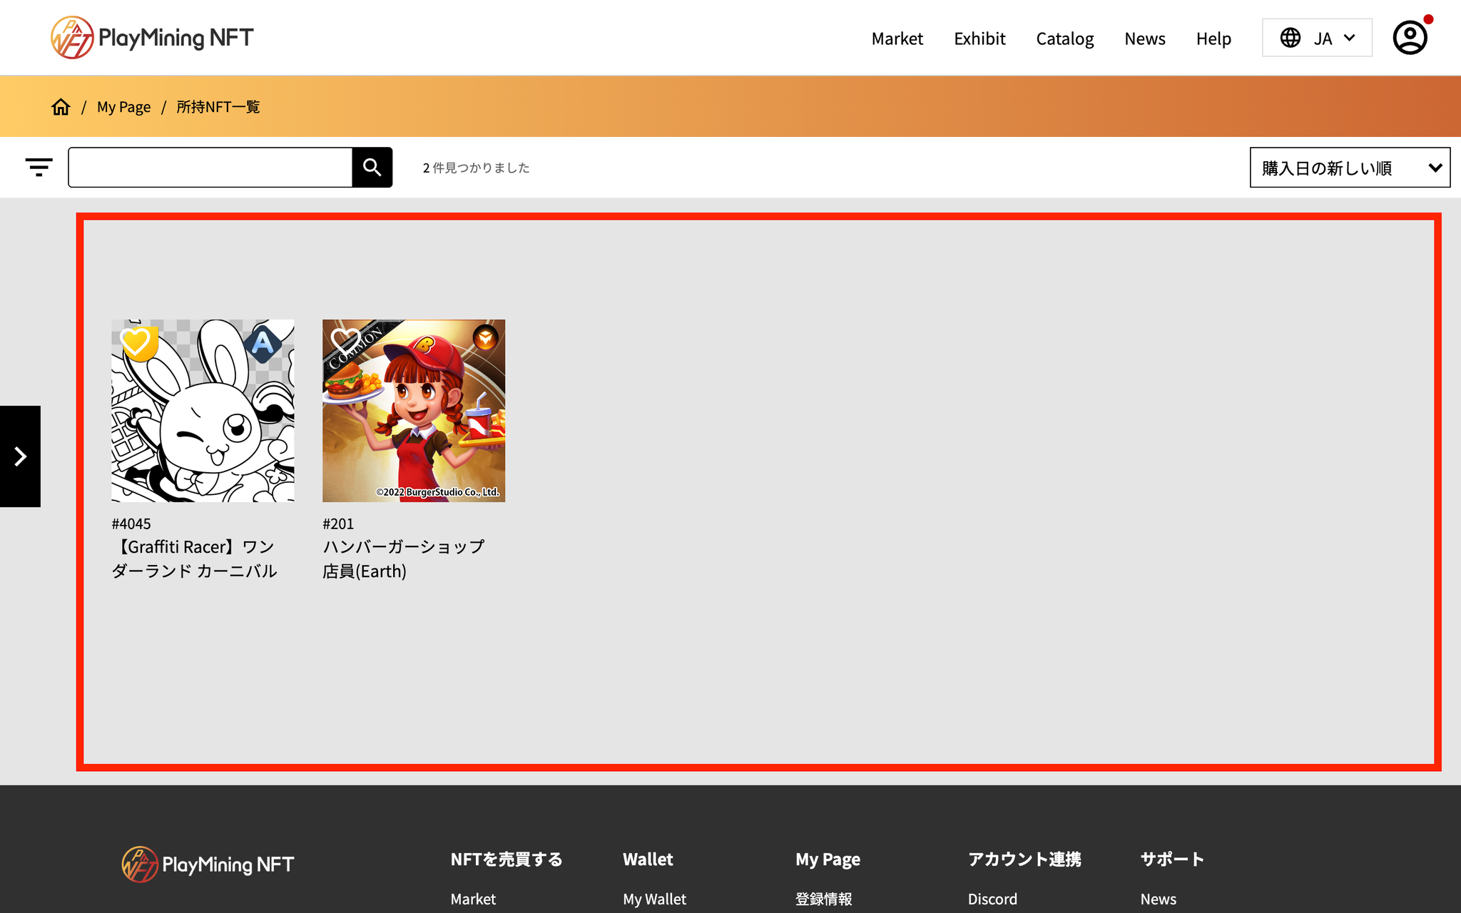Click the footer Market link

pos(473,899)
